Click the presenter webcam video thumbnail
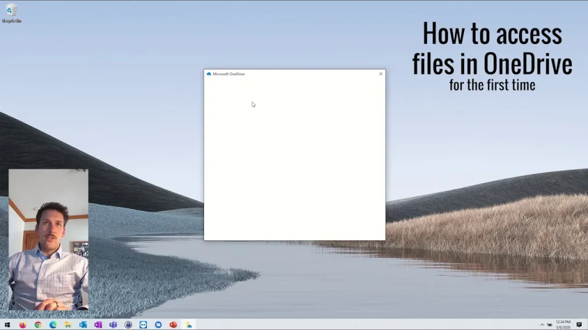The width and height of the screenshot is (588, 330). pyautogui.click(x=48, y=239)
